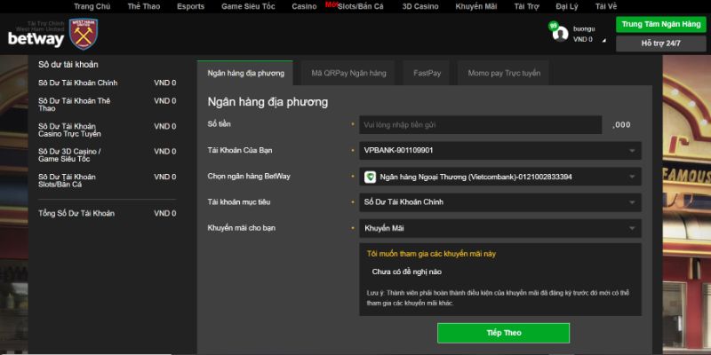Open the 3D Casino menu
711x355 pixels.
pyautogui.click(x=420, y=6)
